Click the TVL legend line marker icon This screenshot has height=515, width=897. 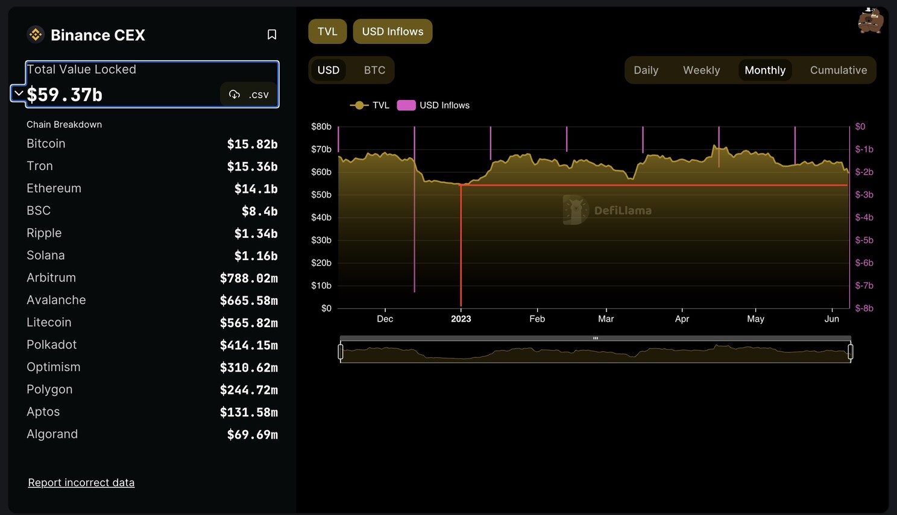[x=359, y=105]
